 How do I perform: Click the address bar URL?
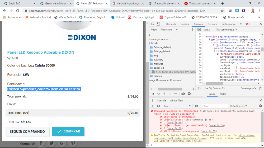[117, 11]
